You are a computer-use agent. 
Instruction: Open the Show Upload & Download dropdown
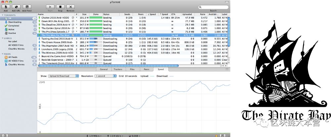click(63, 76)
